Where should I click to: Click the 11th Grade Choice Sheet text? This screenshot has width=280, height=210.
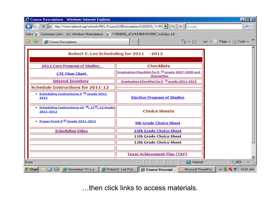click(x=158, y=136)
